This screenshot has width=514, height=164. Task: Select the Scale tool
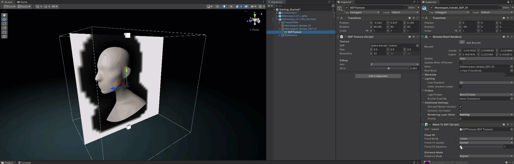point(4,28)
